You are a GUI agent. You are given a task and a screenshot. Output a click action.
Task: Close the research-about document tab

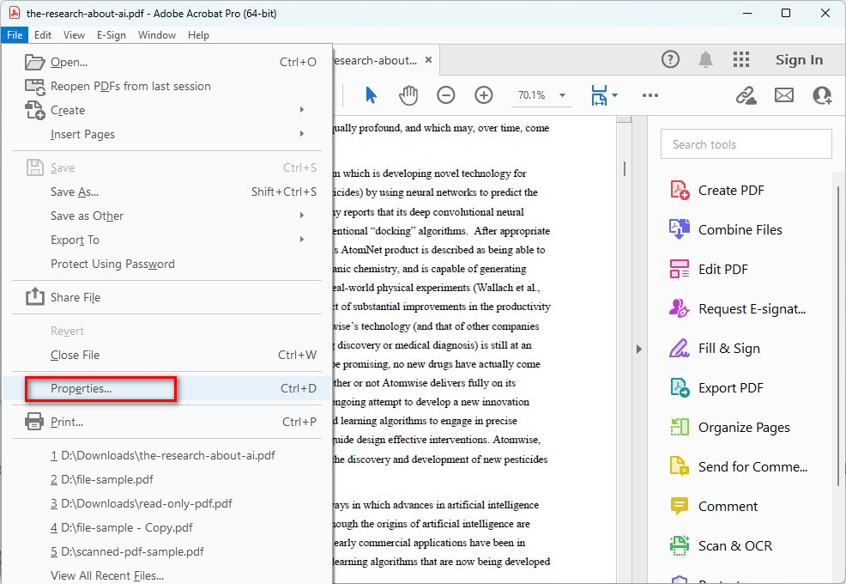(x=428, y=60)
